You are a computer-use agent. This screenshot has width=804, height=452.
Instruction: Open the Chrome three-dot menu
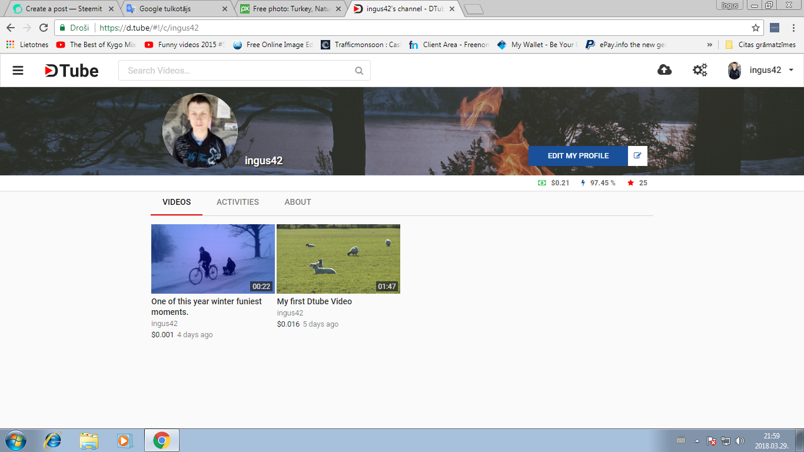click(x=793, y=28)
